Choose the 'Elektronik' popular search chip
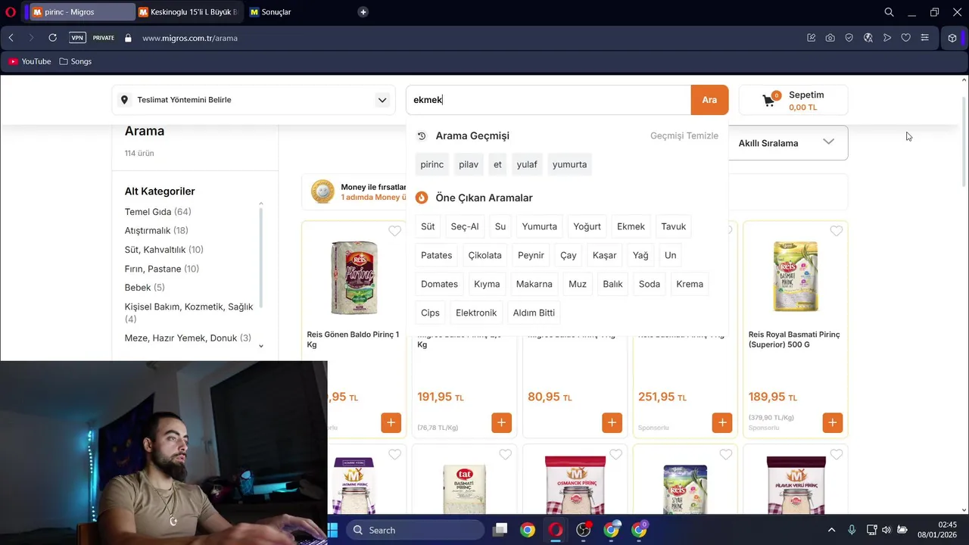This screenshot has width=969, height=545. (x=476, y=313)
